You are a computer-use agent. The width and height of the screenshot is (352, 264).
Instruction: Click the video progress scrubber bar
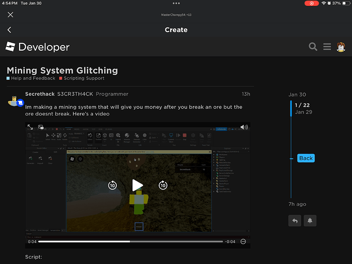pyautogui.click(x=130, y=241)
